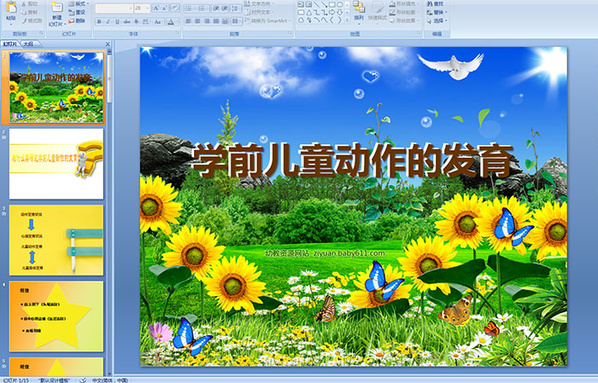The height and width of the screenshot is (383, 598).
Task: Click the Quick Styles (快速样式) icon
Action: tap(378, 8)
